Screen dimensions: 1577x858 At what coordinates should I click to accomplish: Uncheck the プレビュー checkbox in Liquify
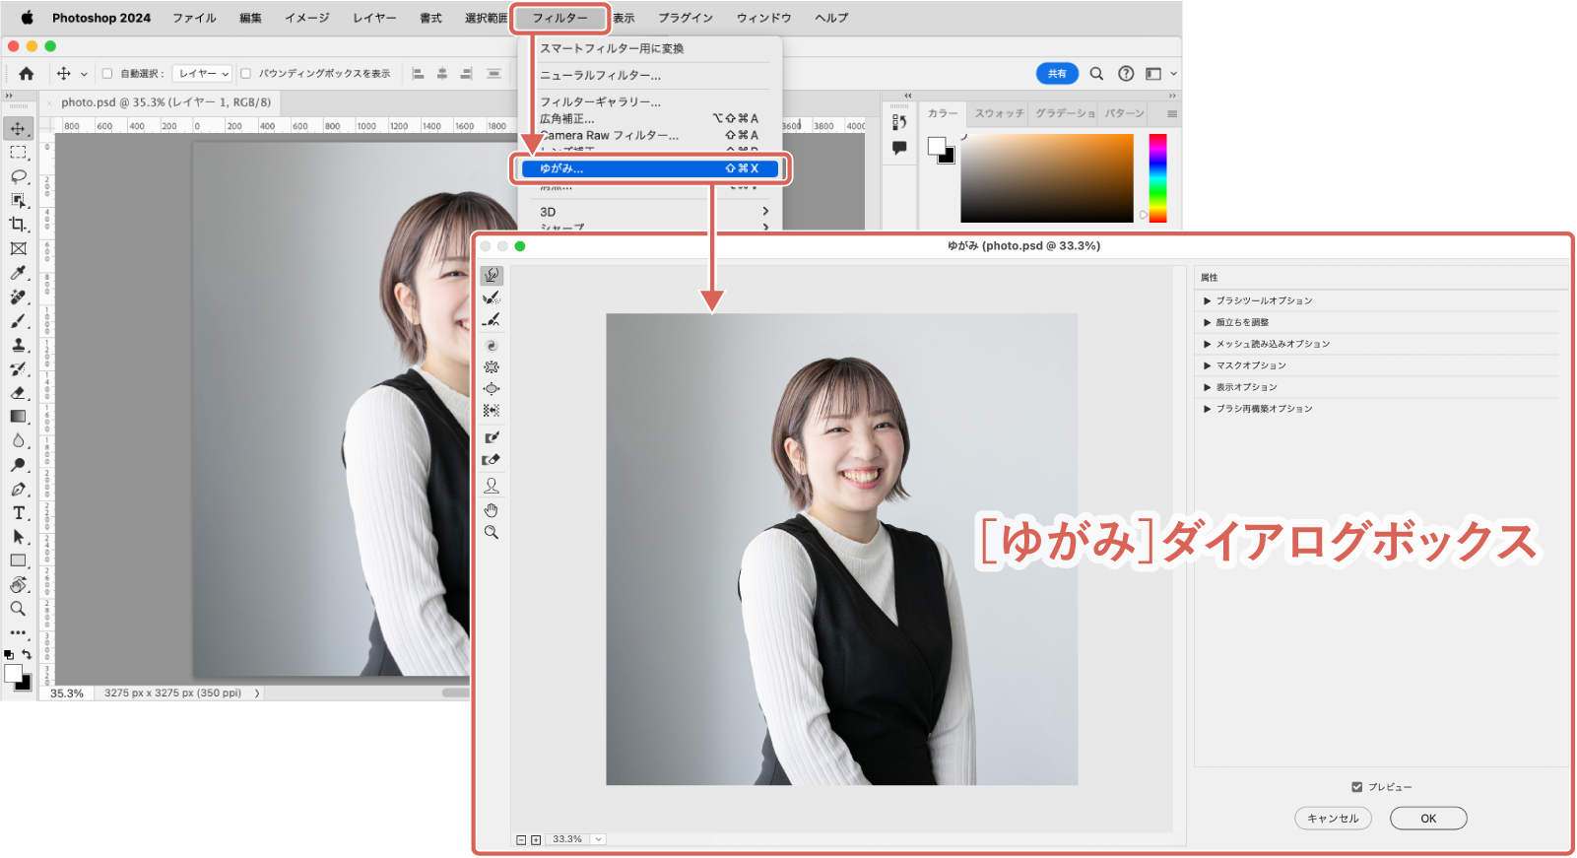click(x=1357, y=787)
